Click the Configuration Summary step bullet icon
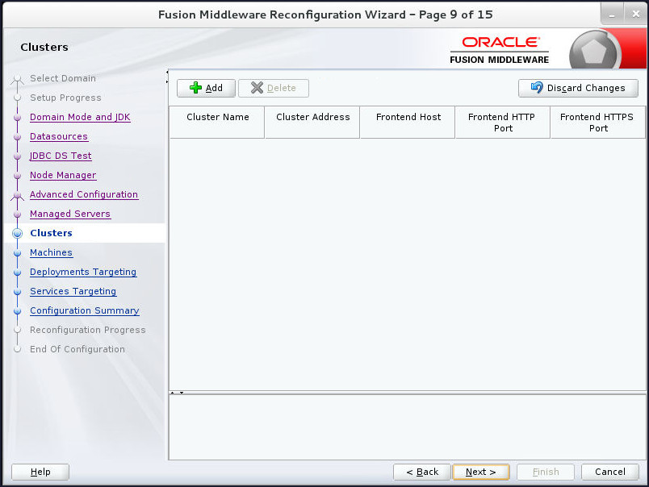The width and height of the screenshot is (649, 487). [x=18, y=311]
